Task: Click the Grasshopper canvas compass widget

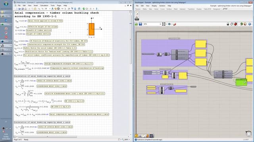Action: (x=248, y=134)
